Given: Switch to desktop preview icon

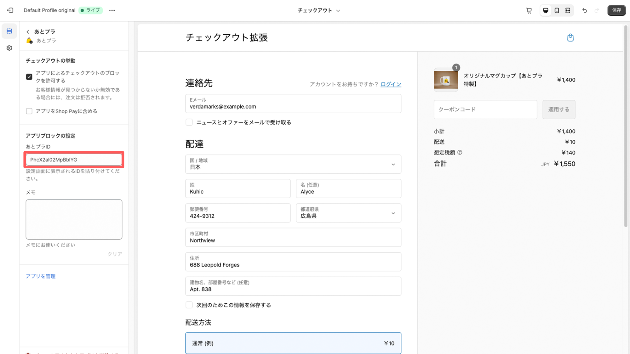Looking at the screenshot, I should [546, 10].
